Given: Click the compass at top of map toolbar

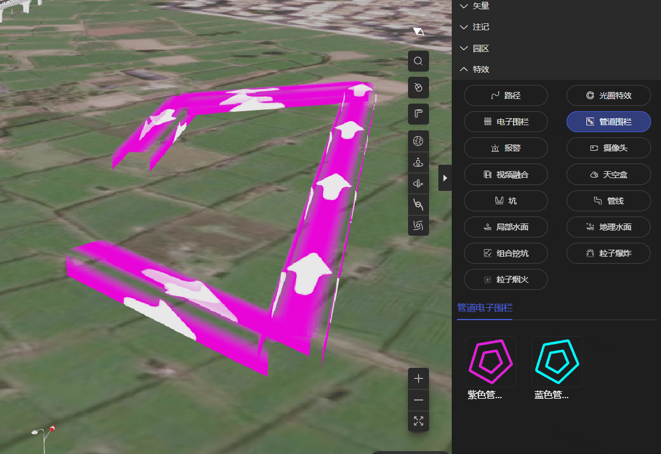Looking at the screenshot, I should point(418,31).
